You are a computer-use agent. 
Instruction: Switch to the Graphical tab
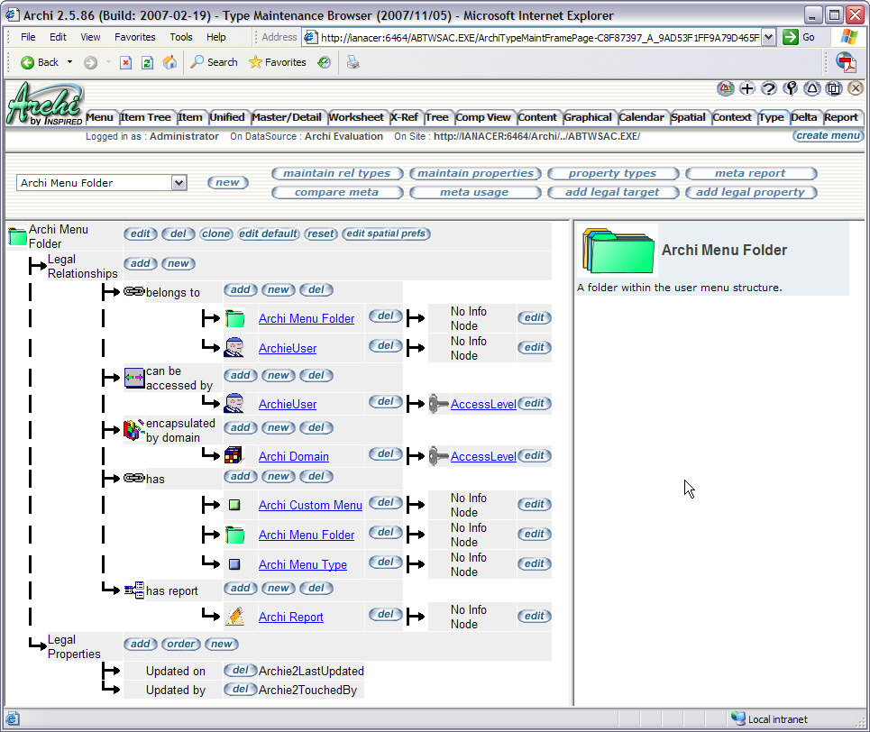pos(588,117)
